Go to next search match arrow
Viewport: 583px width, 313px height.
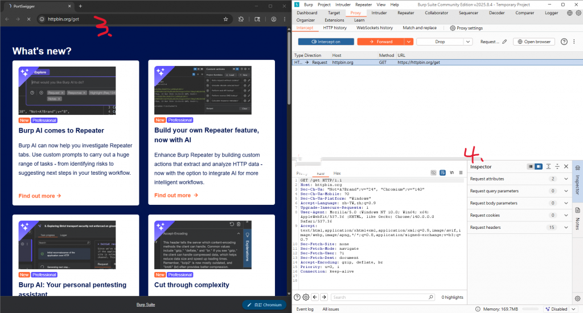(x=324, y=297)
